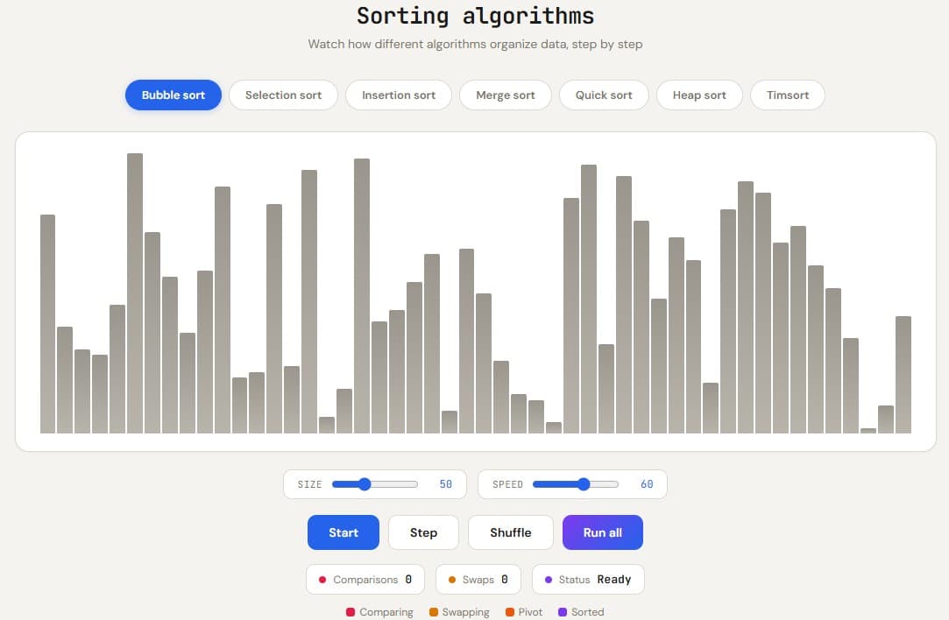This screenshot has height=620, width=949.
Task: Shuffle the bar array
Action: pos(510,532)
